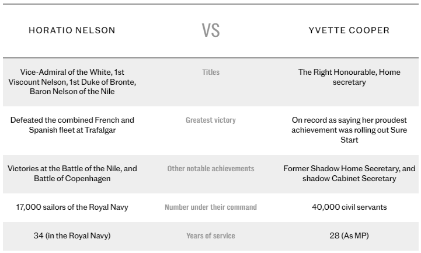Select the Titles row label
Screen dimensions: 421x253
[x=211, y=72]
